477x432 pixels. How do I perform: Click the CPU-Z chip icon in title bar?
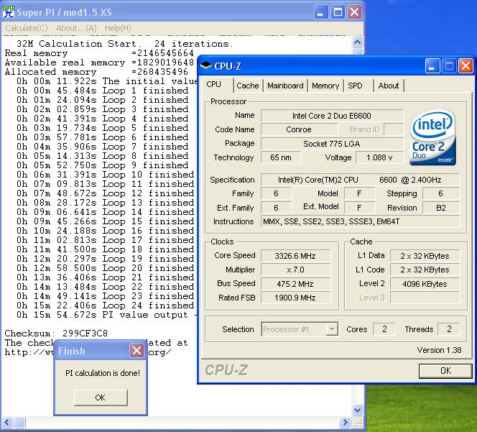pos(206,65)
